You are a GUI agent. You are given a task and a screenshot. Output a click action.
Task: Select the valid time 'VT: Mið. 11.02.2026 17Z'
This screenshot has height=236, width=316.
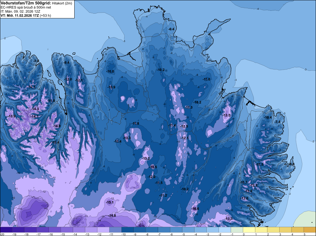pos(20,15)
